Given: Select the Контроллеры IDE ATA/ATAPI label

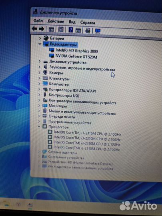Looking at the screenshot, I should click(x=72, y=90).
